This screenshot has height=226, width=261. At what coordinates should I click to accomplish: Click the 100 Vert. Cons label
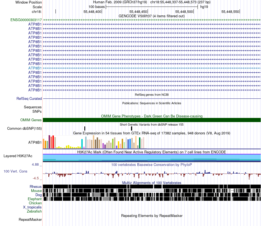point(15,171)
